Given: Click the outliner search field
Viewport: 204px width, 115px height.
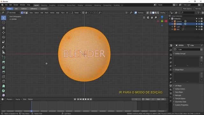Looking at the screenshot, I should (x=188, y=13).
